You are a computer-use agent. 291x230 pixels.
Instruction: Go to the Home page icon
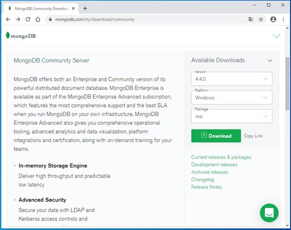(38, 20)
